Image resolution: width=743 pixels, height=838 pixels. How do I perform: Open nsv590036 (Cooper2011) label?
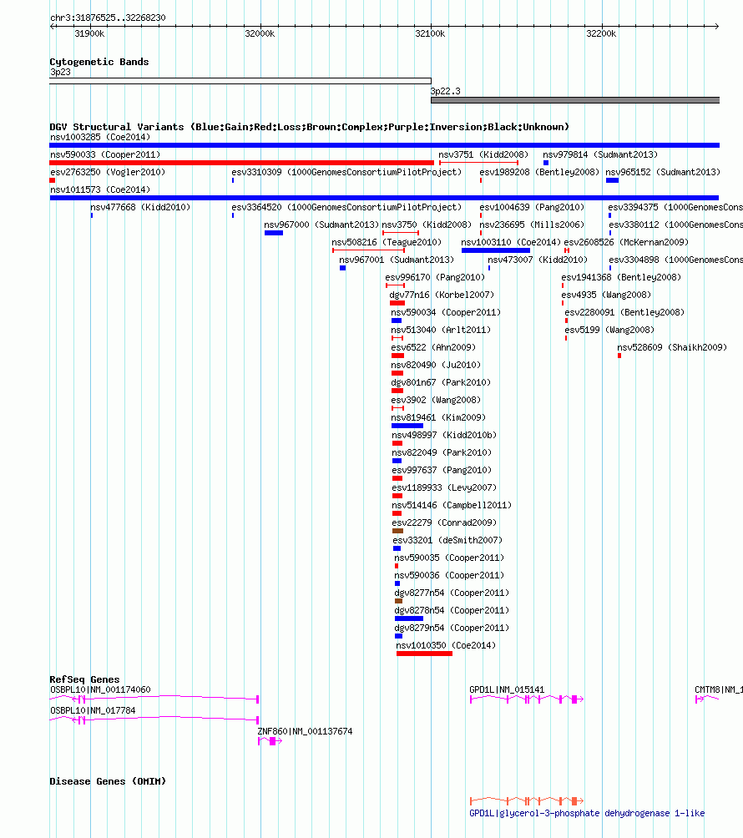[x=449, y=576]
